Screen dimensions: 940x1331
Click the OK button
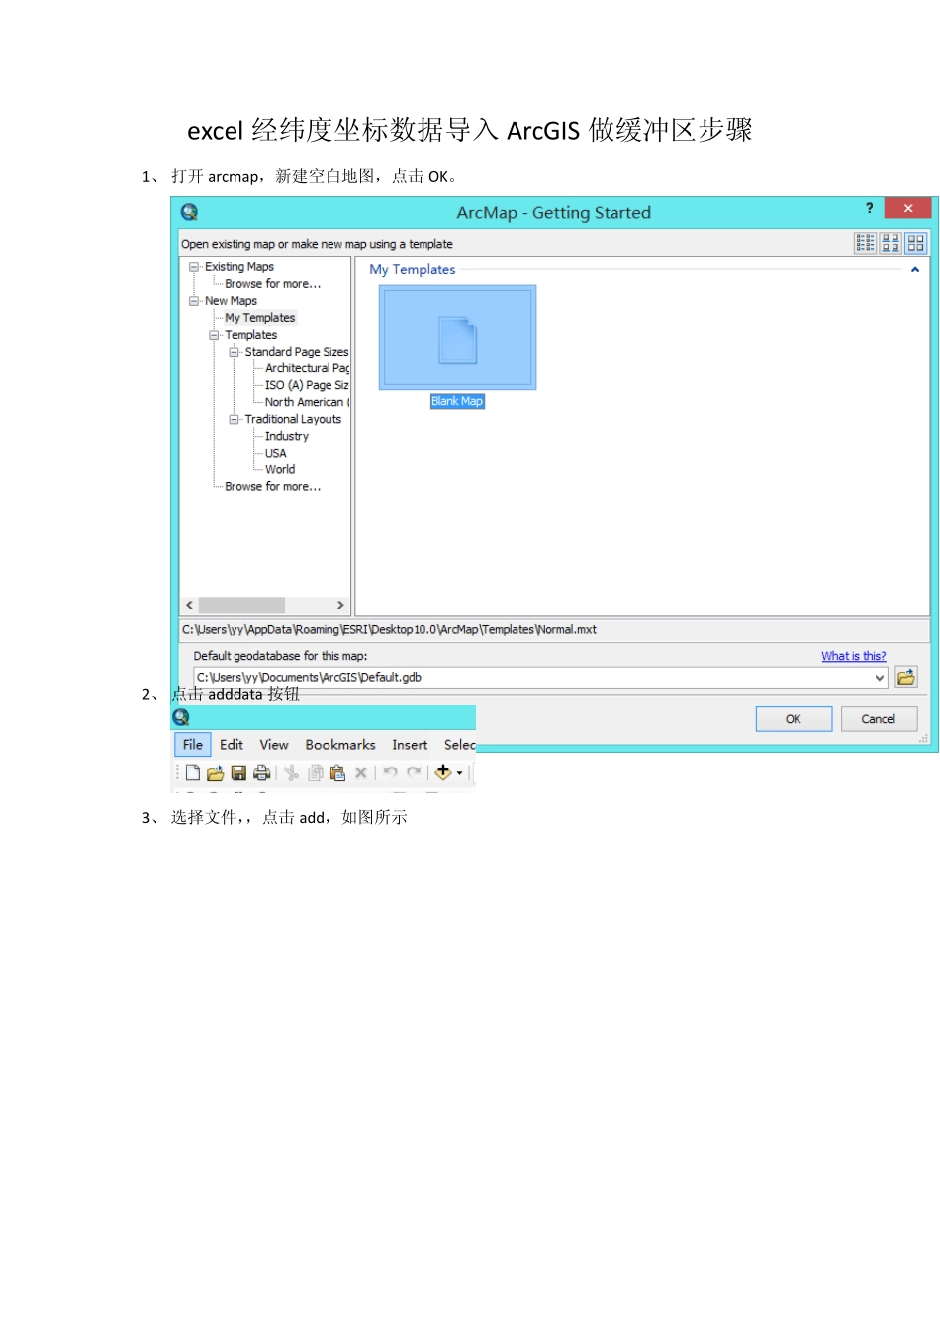point(794,719)
